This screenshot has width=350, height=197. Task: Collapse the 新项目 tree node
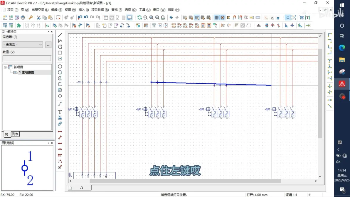[x=5, y=67]
